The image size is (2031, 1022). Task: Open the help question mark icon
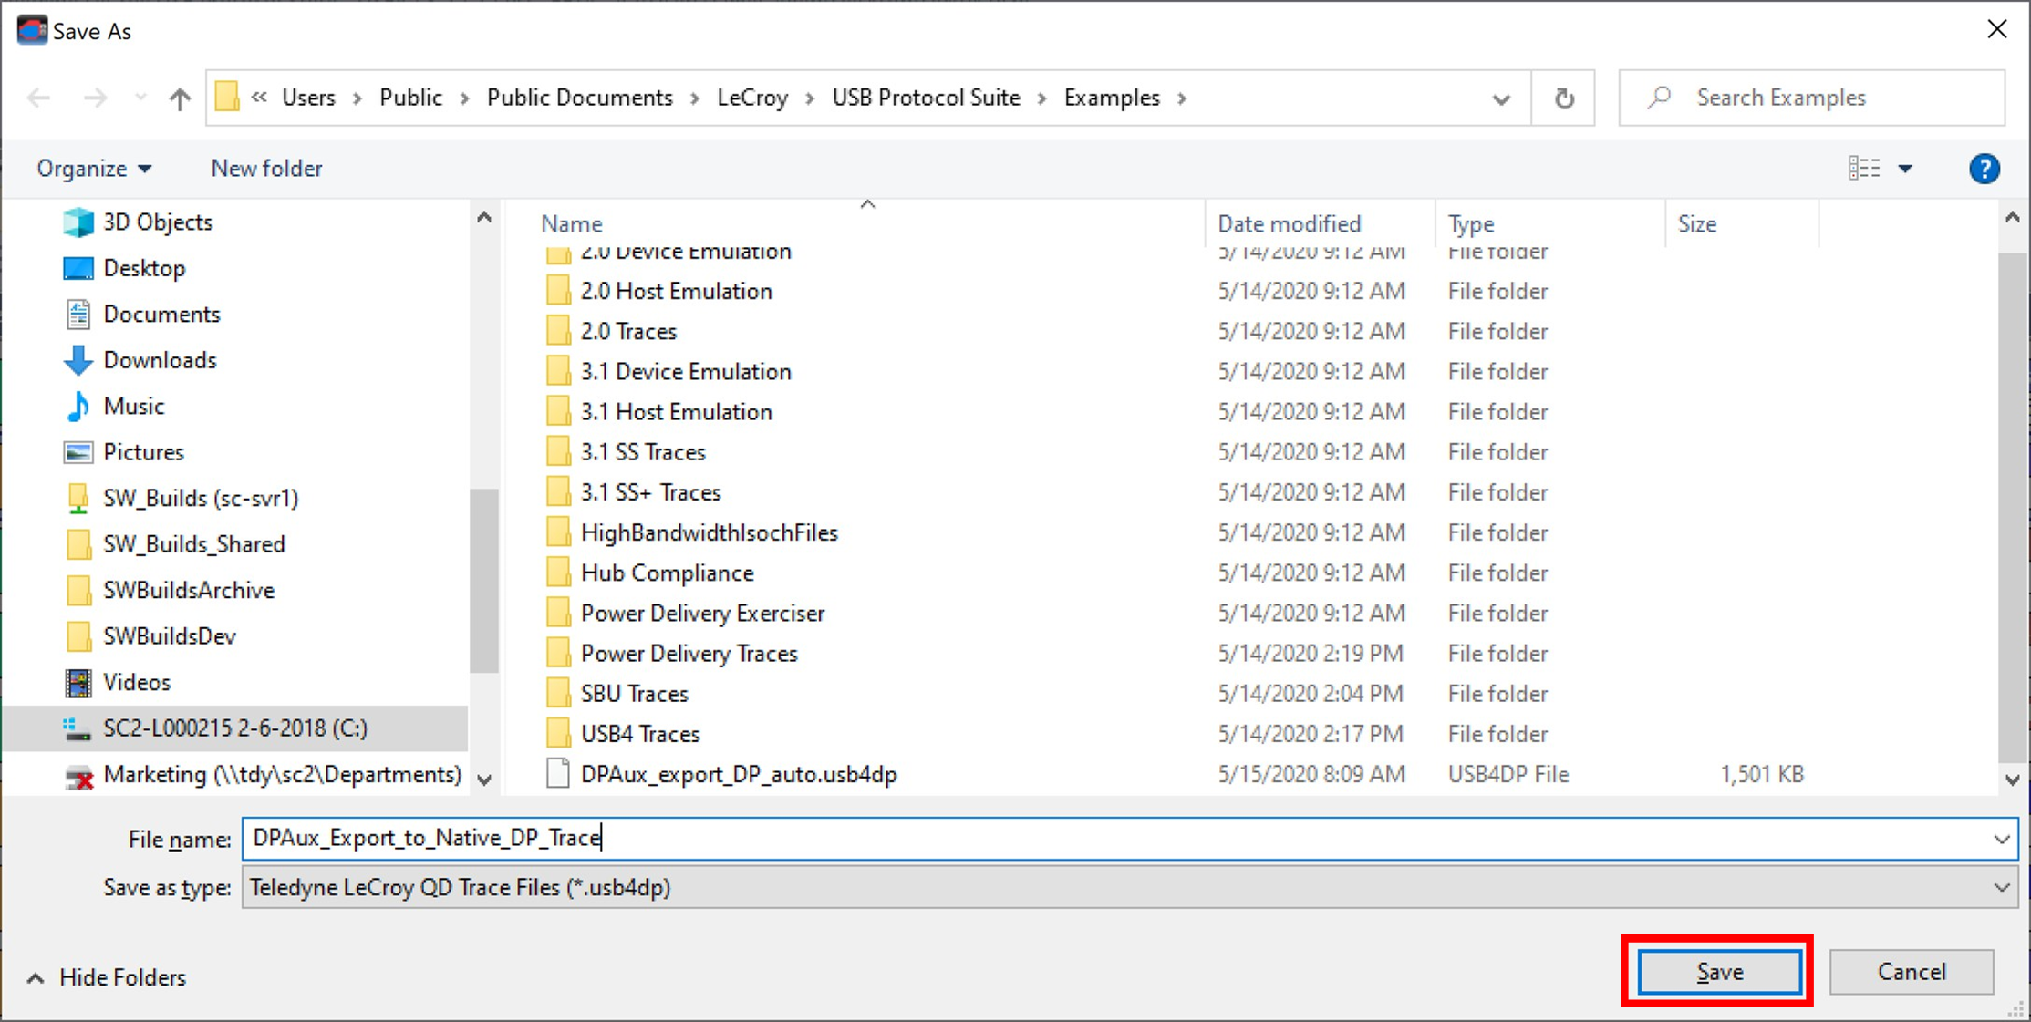click(x=1984, y=169)
